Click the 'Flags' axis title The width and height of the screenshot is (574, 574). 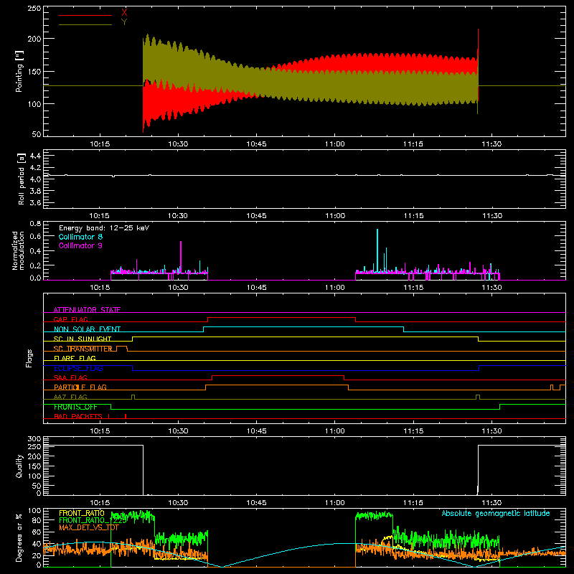point(29,358)
